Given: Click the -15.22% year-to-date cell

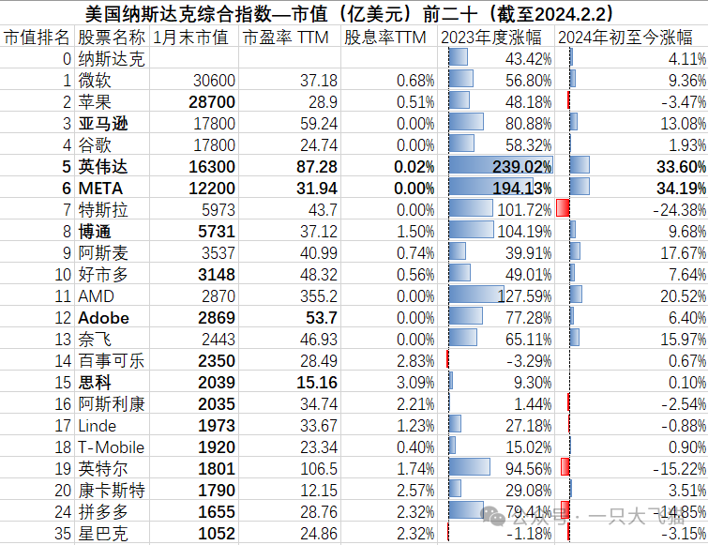Looking at the screenshot, I should [680, 469].
